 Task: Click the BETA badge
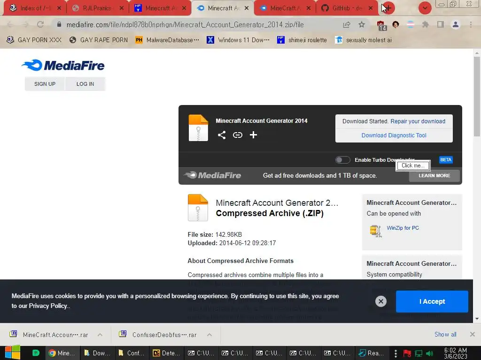pos(446,160)
